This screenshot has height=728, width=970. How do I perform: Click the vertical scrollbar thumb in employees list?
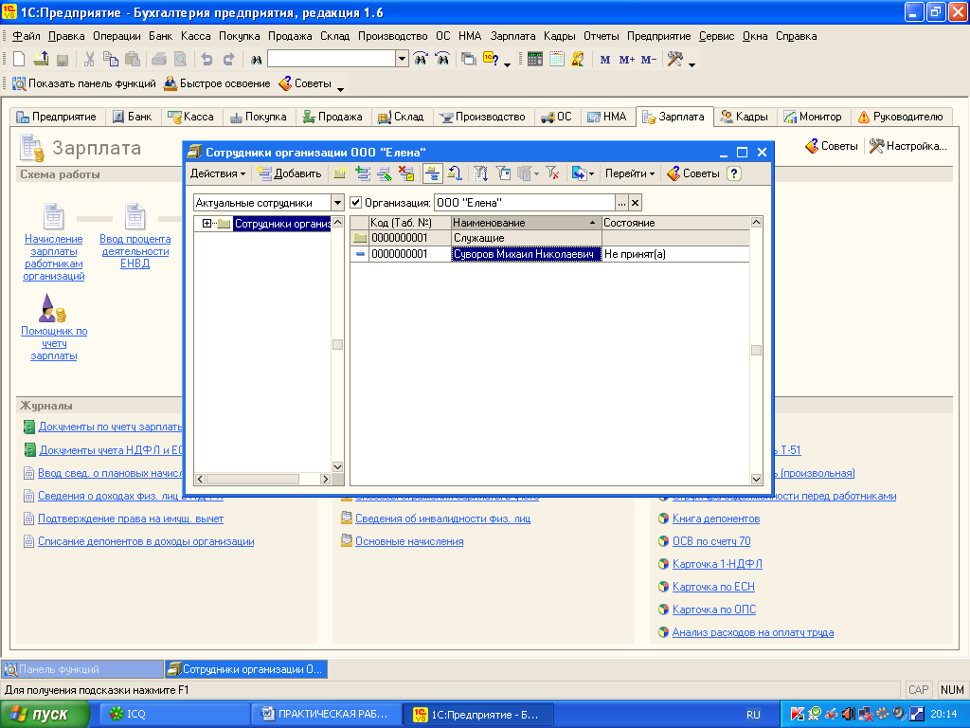pos(756,351)
